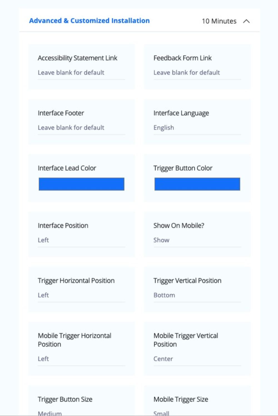Collapse section with the chevron up icon

click(246, 21)
